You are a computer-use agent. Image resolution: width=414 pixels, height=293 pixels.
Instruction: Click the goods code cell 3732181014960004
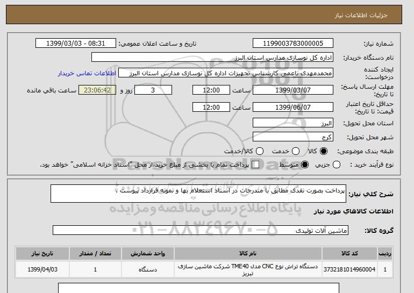tap(349, 269)
